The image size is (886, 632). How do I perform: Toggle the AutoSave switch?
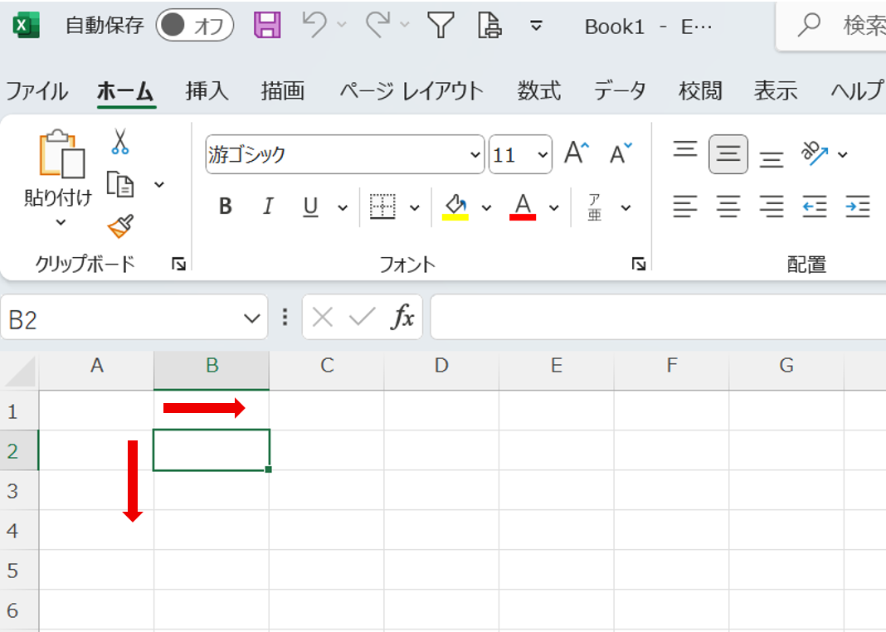click(x=194, y=26)
